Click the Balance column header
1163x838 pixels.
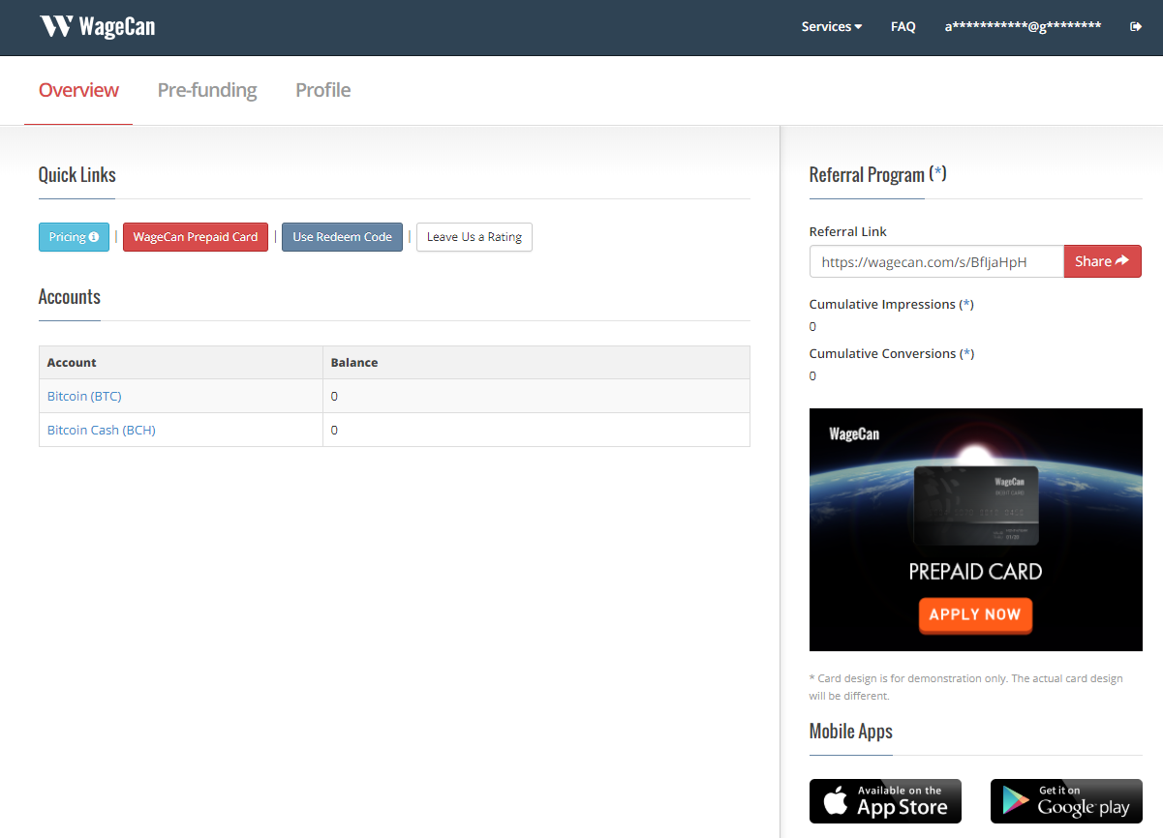(x=536, y=363)
